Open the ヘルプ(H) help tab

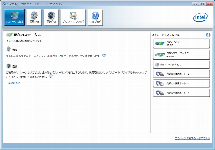(95, 17)
